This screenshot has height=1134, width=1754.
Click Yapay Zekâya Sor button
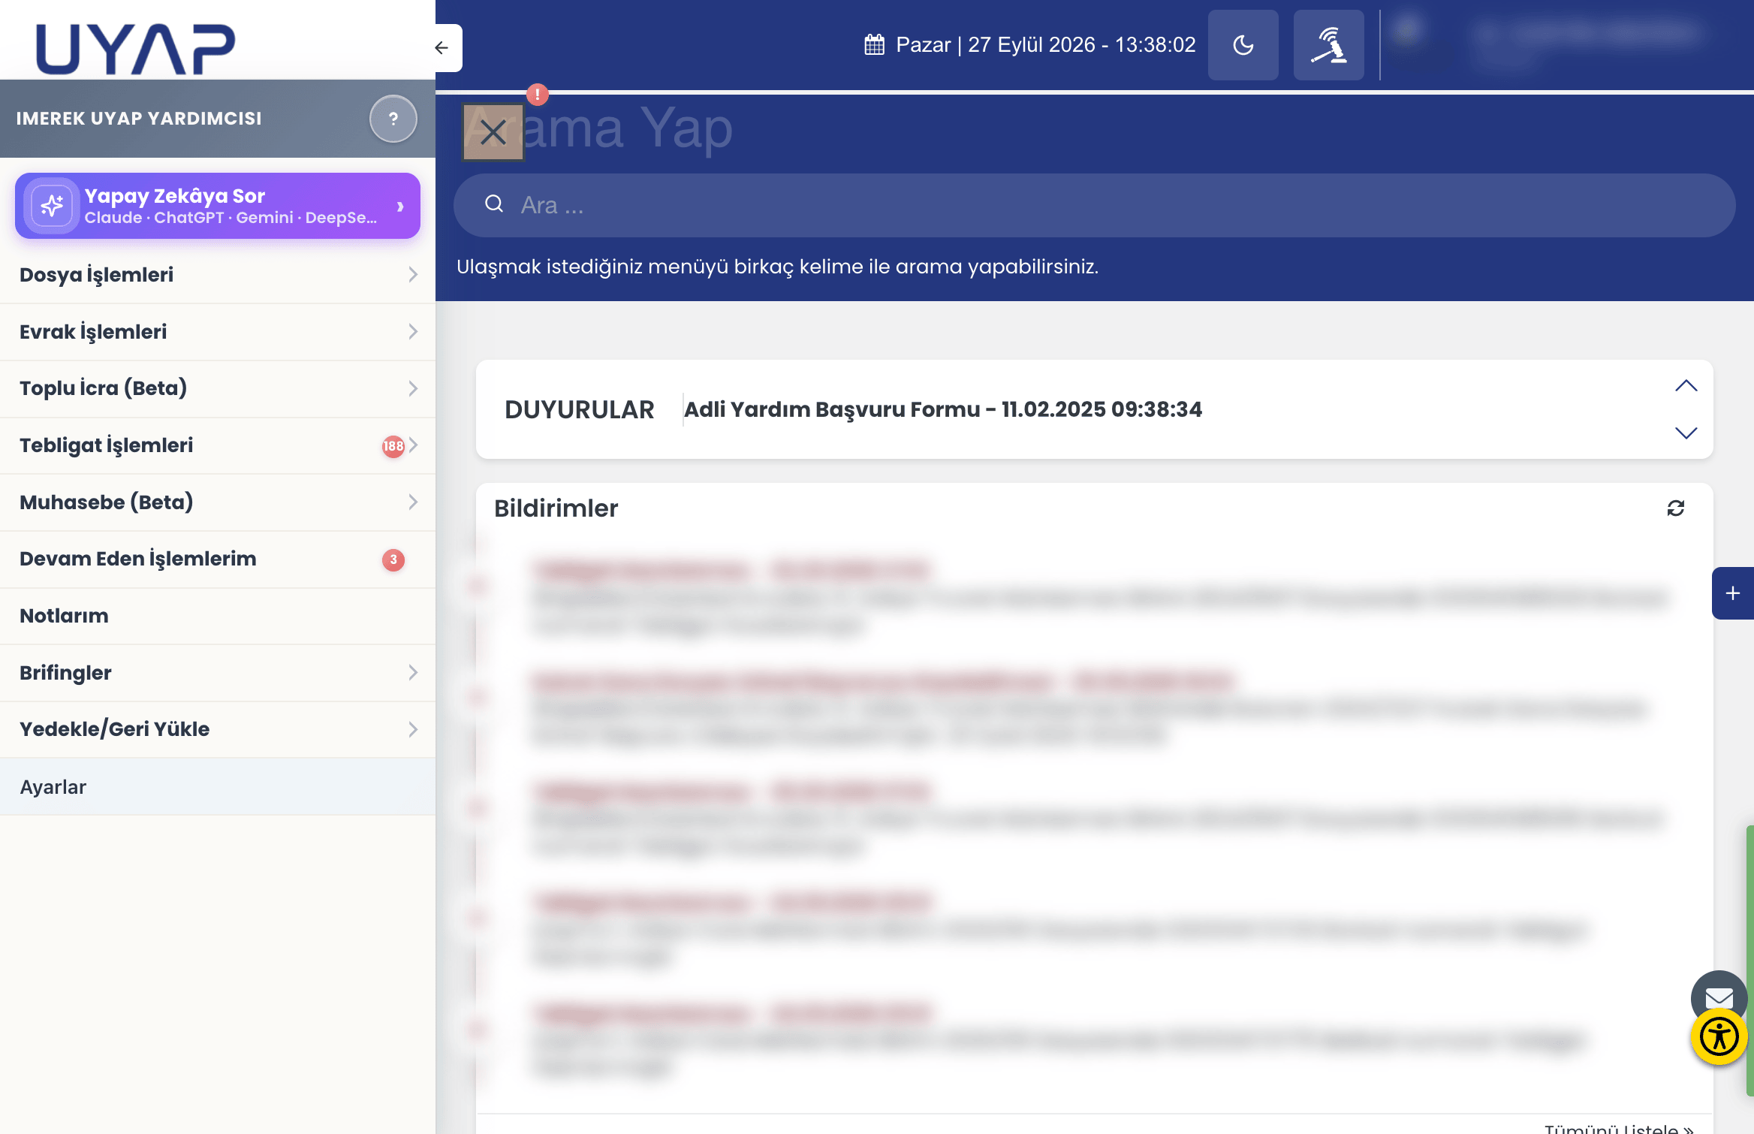coord(218,206)
